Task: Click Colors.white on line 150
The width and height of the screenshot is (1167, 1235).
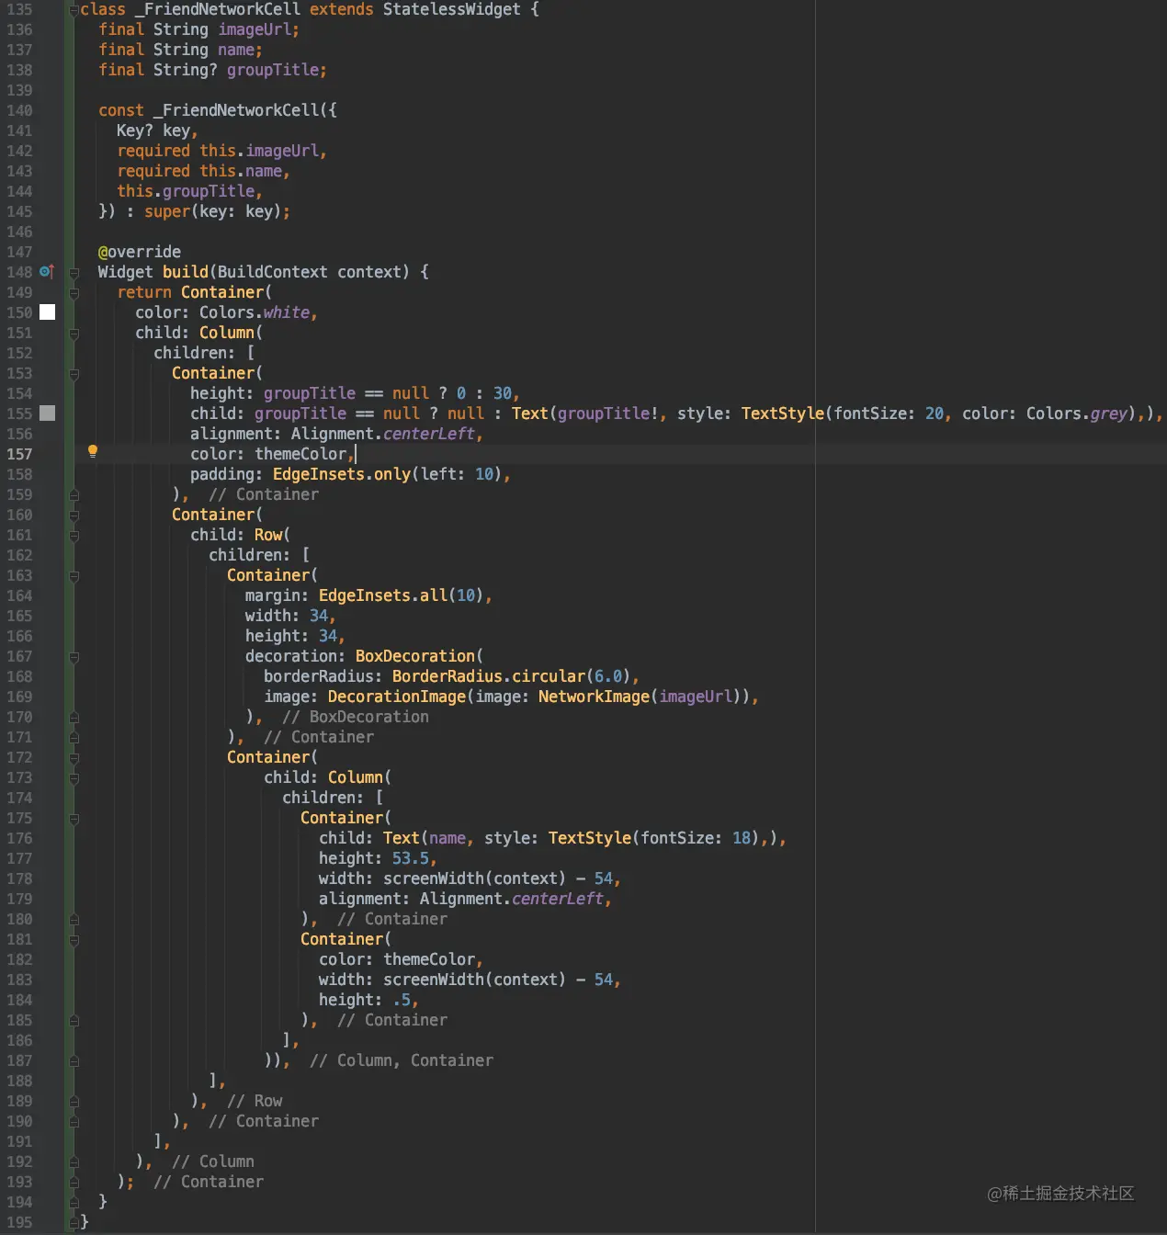Action: 255,312
